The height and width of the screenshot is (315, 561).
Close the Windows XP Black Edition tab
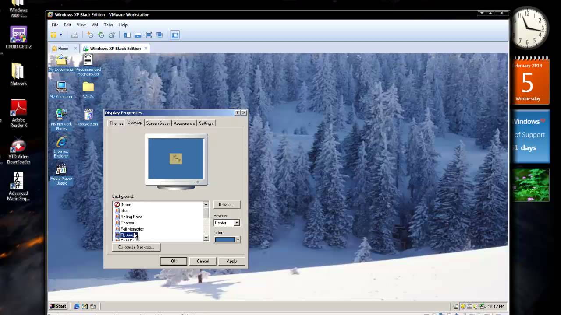pos(146,49)
